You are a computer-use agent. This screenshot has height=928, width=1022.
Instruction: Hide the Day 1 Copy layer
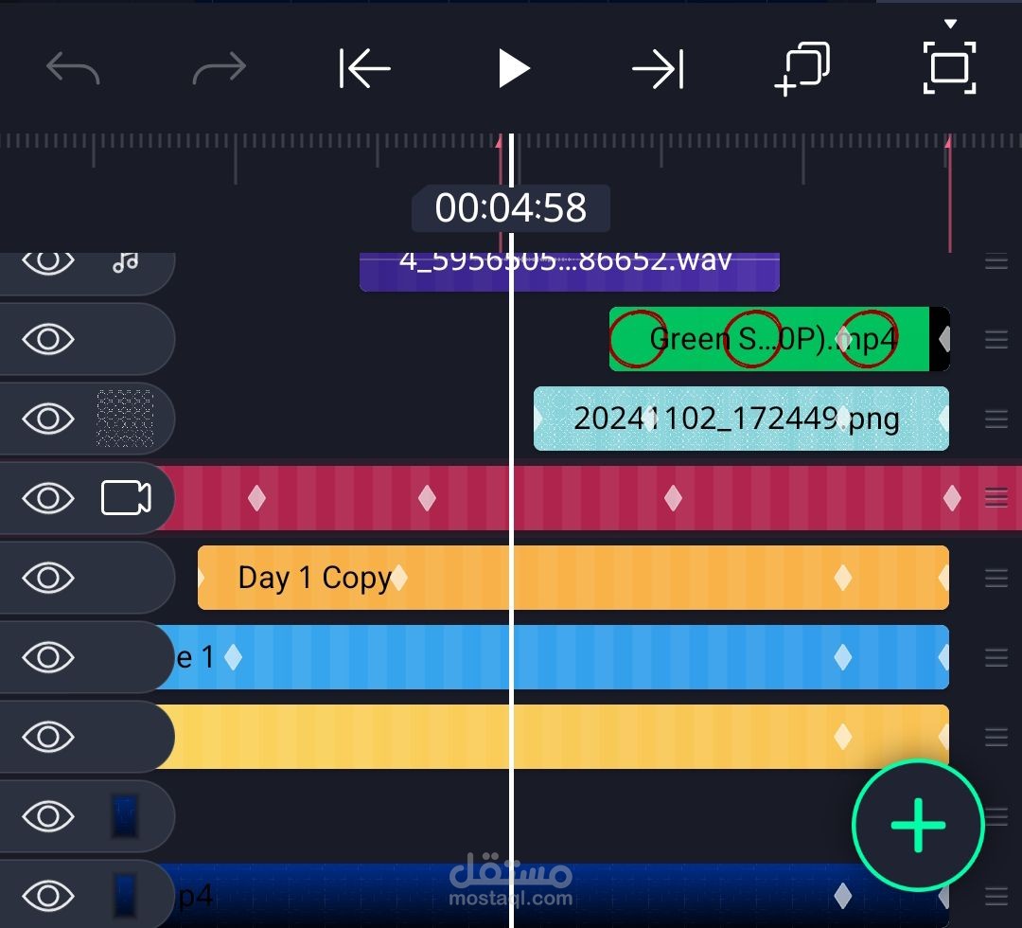[47, 578]
